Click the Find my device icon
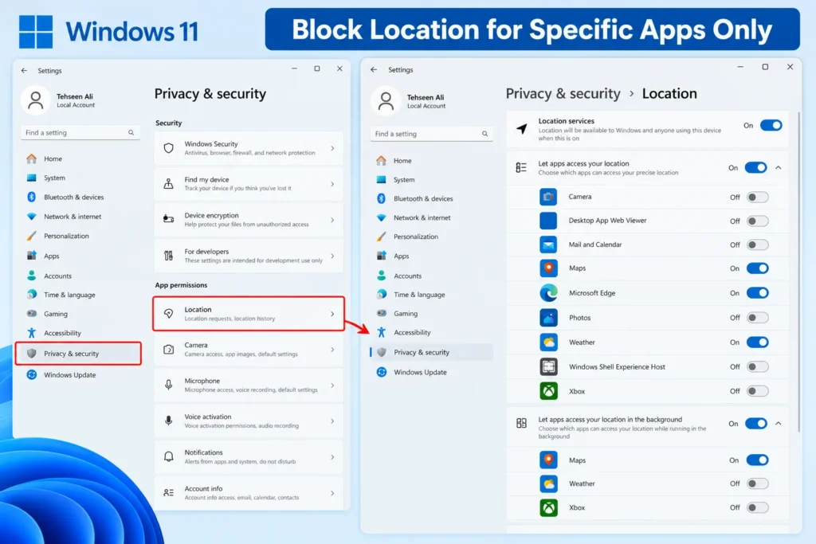816x544 pixels. coord(169,183)
